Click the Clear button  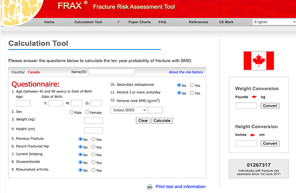point(143,121)
